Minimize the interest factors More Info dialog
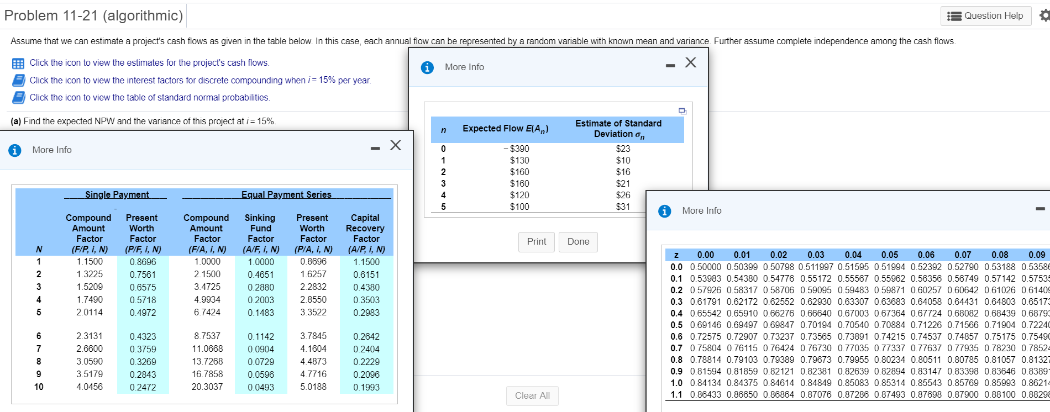This screenshot has height=412, width=1050. coord(376,148)
